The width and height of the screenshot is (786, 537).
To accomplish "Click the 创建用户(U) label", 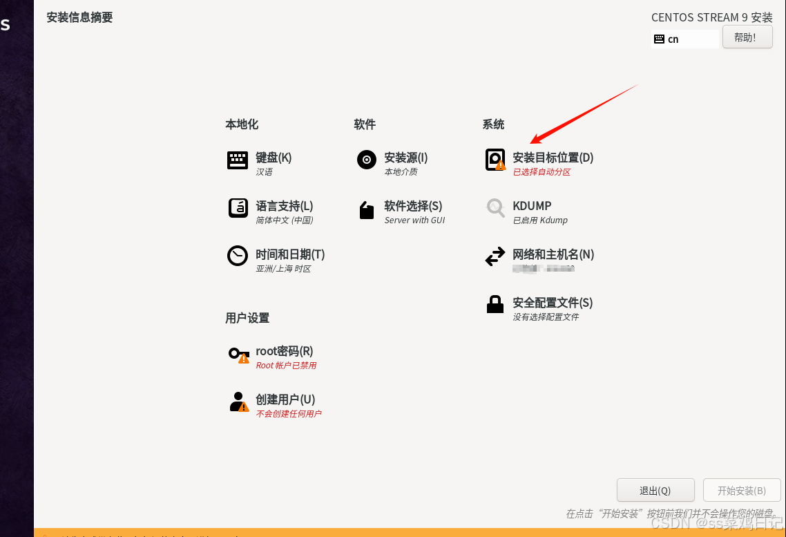I will pyautogui.click(x=285, y=399).
